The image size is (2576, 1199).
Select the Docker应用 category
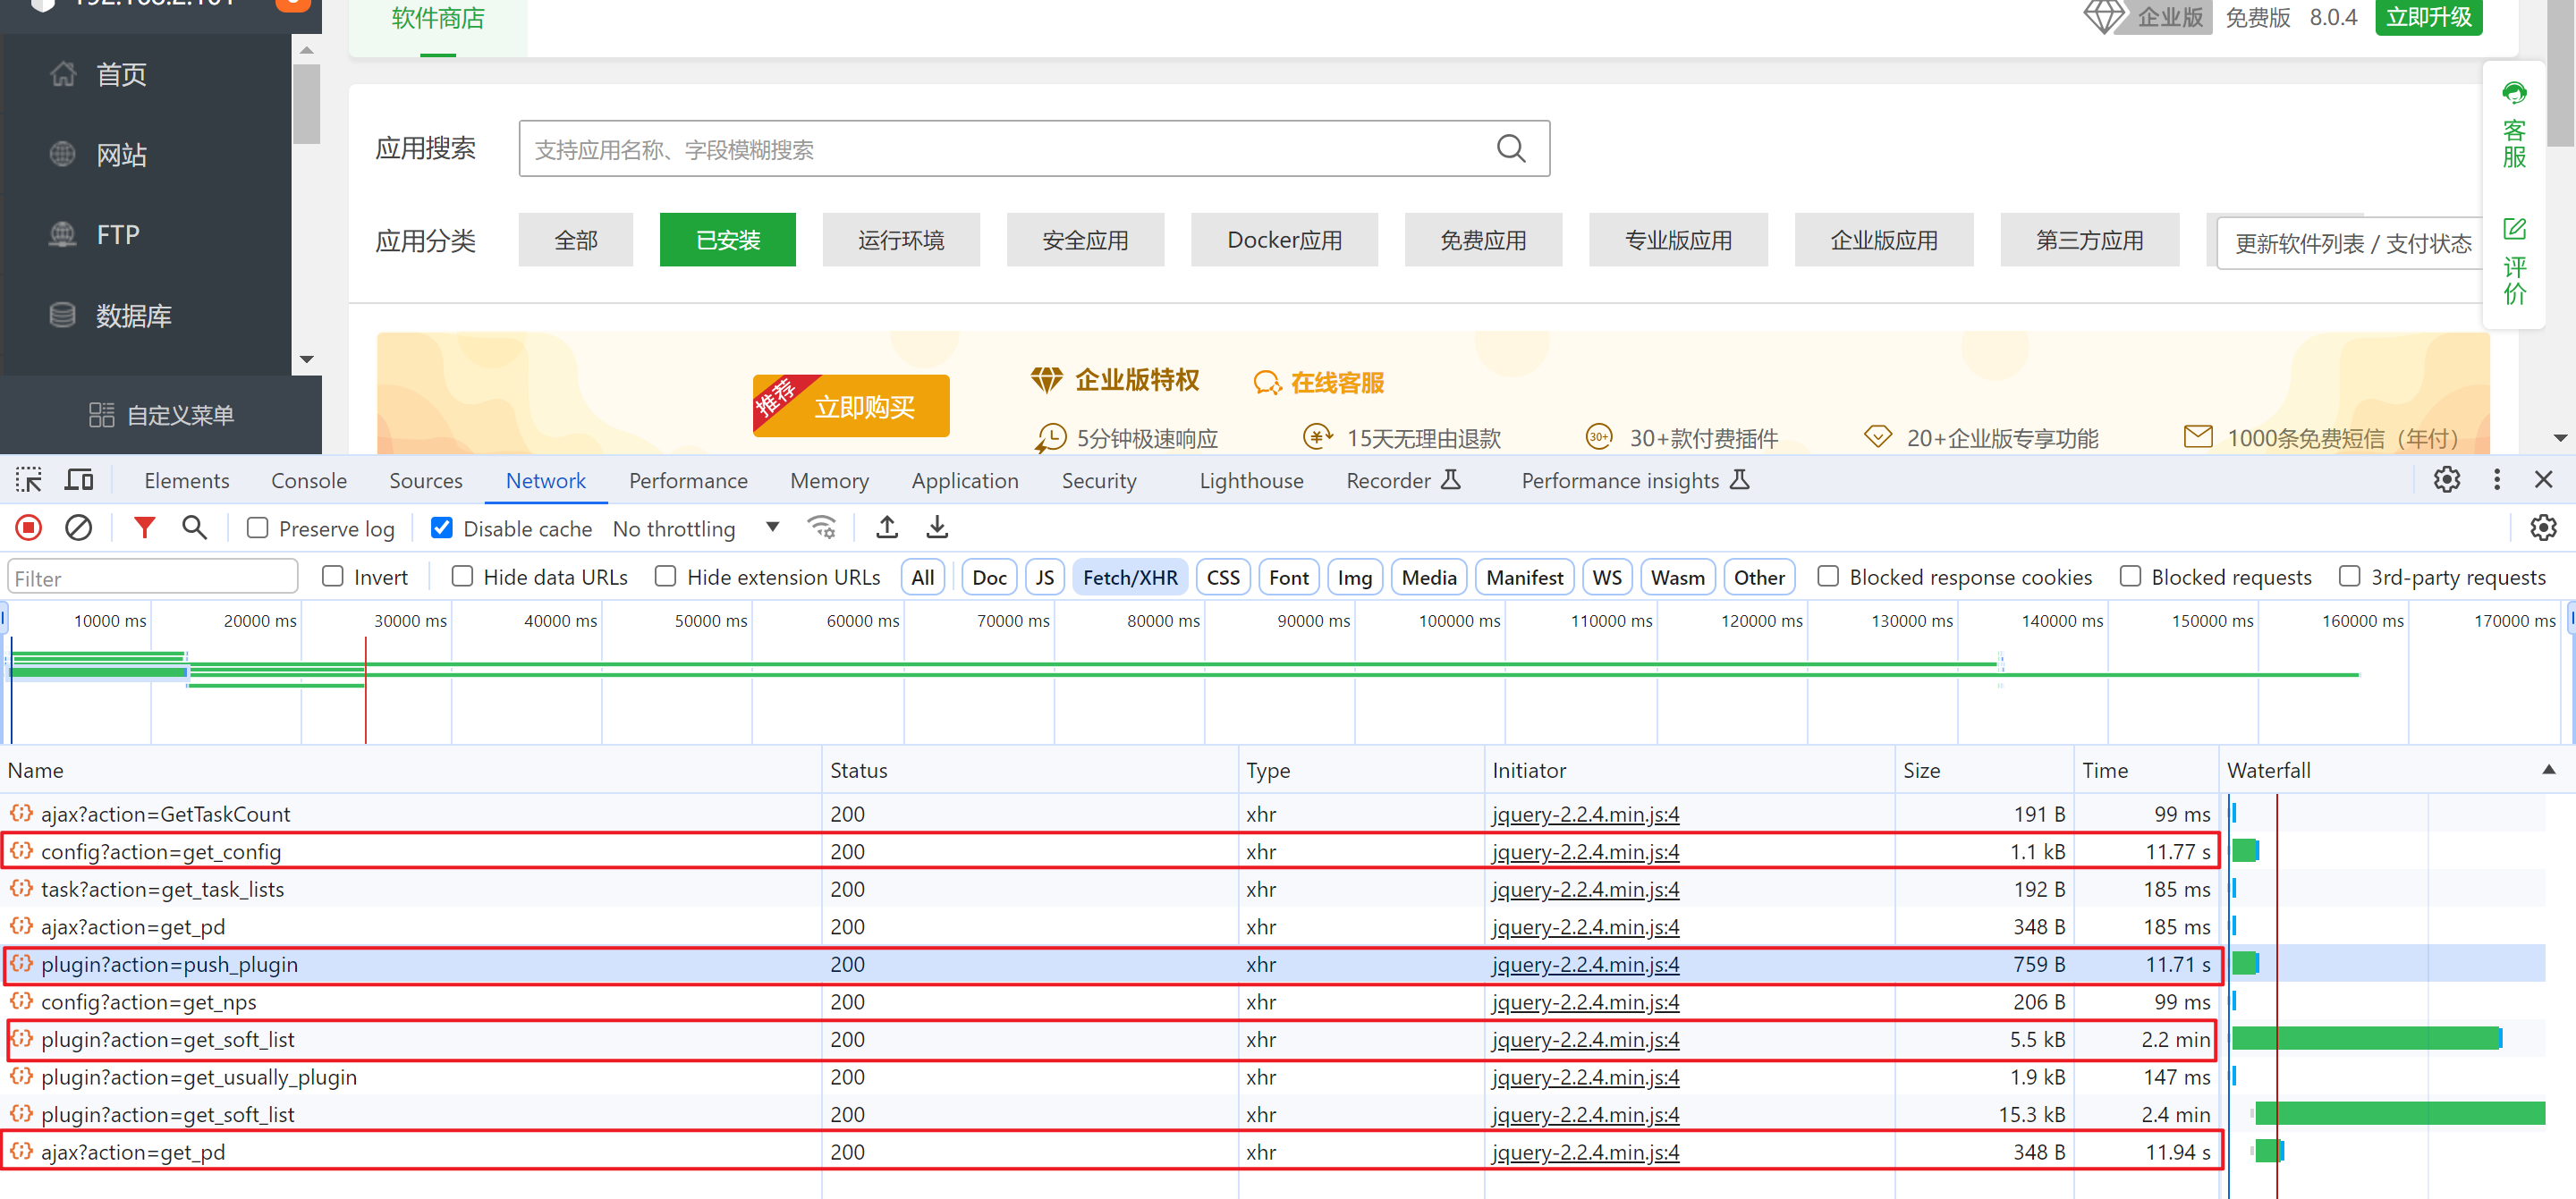tap(1284, 240)
